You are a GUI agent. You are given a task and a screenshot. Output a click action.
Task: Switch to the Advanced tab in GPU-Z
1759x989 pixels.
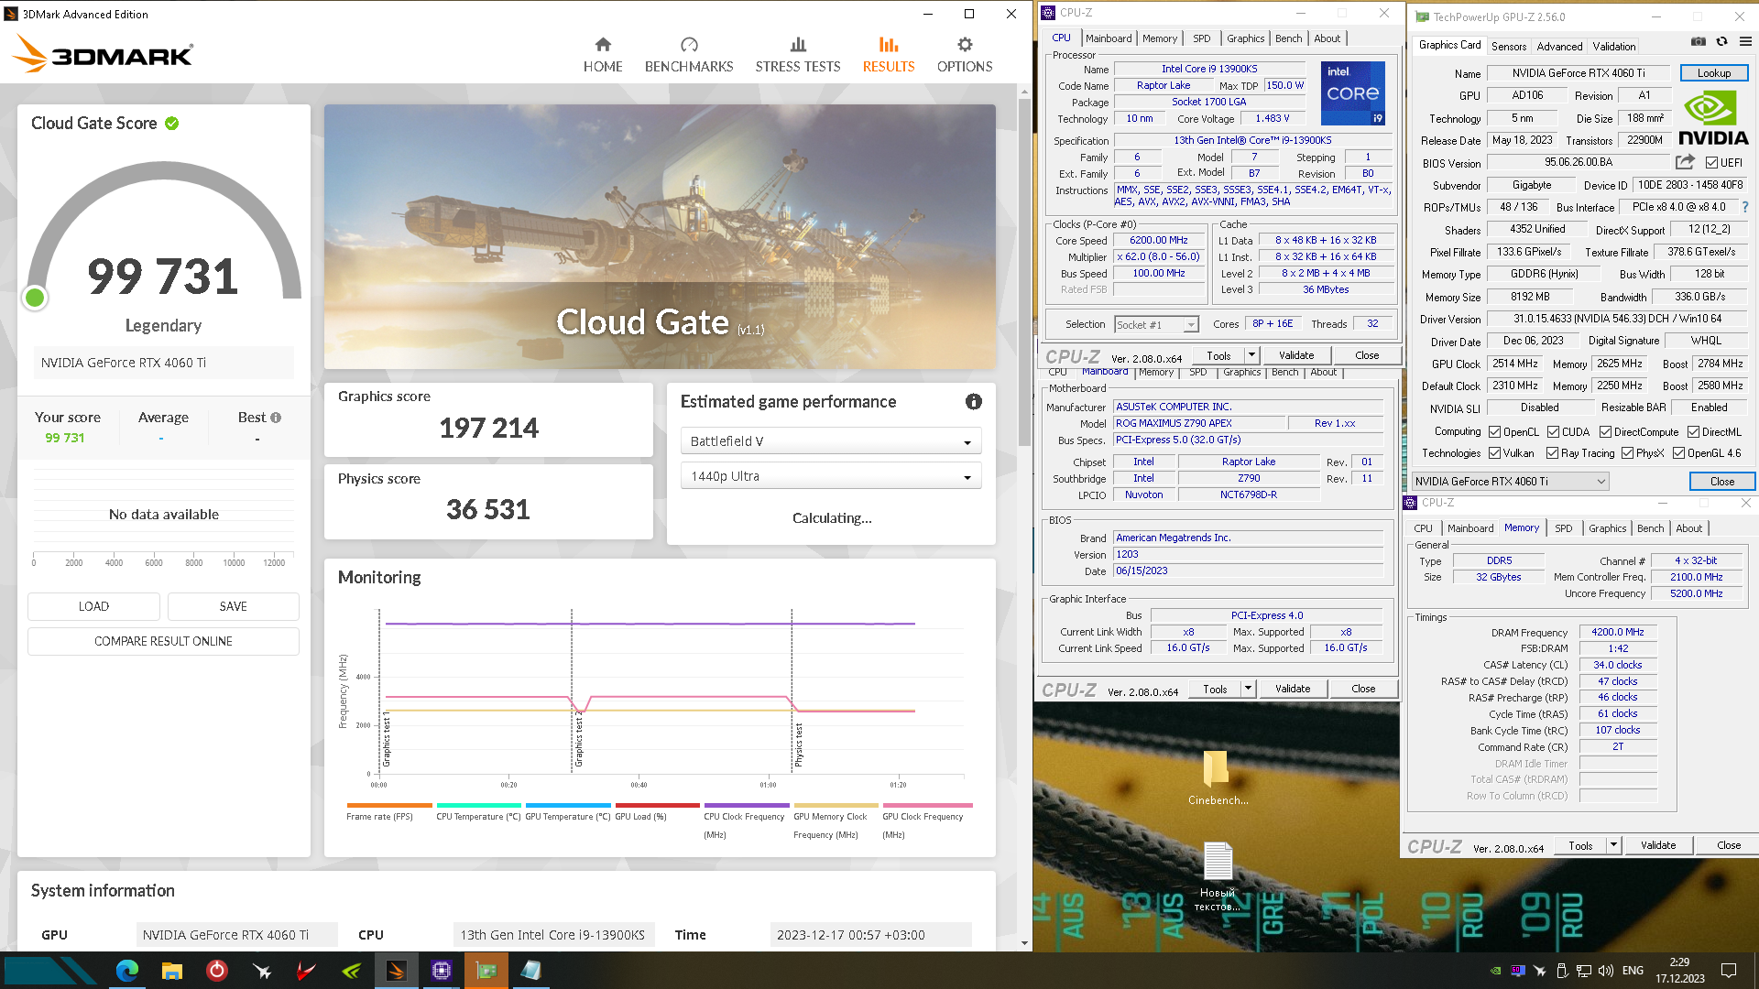pos(1559,46)
